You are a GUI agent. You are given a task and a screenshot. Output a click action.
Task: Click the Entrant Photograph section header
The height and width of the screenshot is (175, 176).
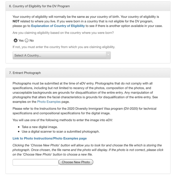point(25,73)
